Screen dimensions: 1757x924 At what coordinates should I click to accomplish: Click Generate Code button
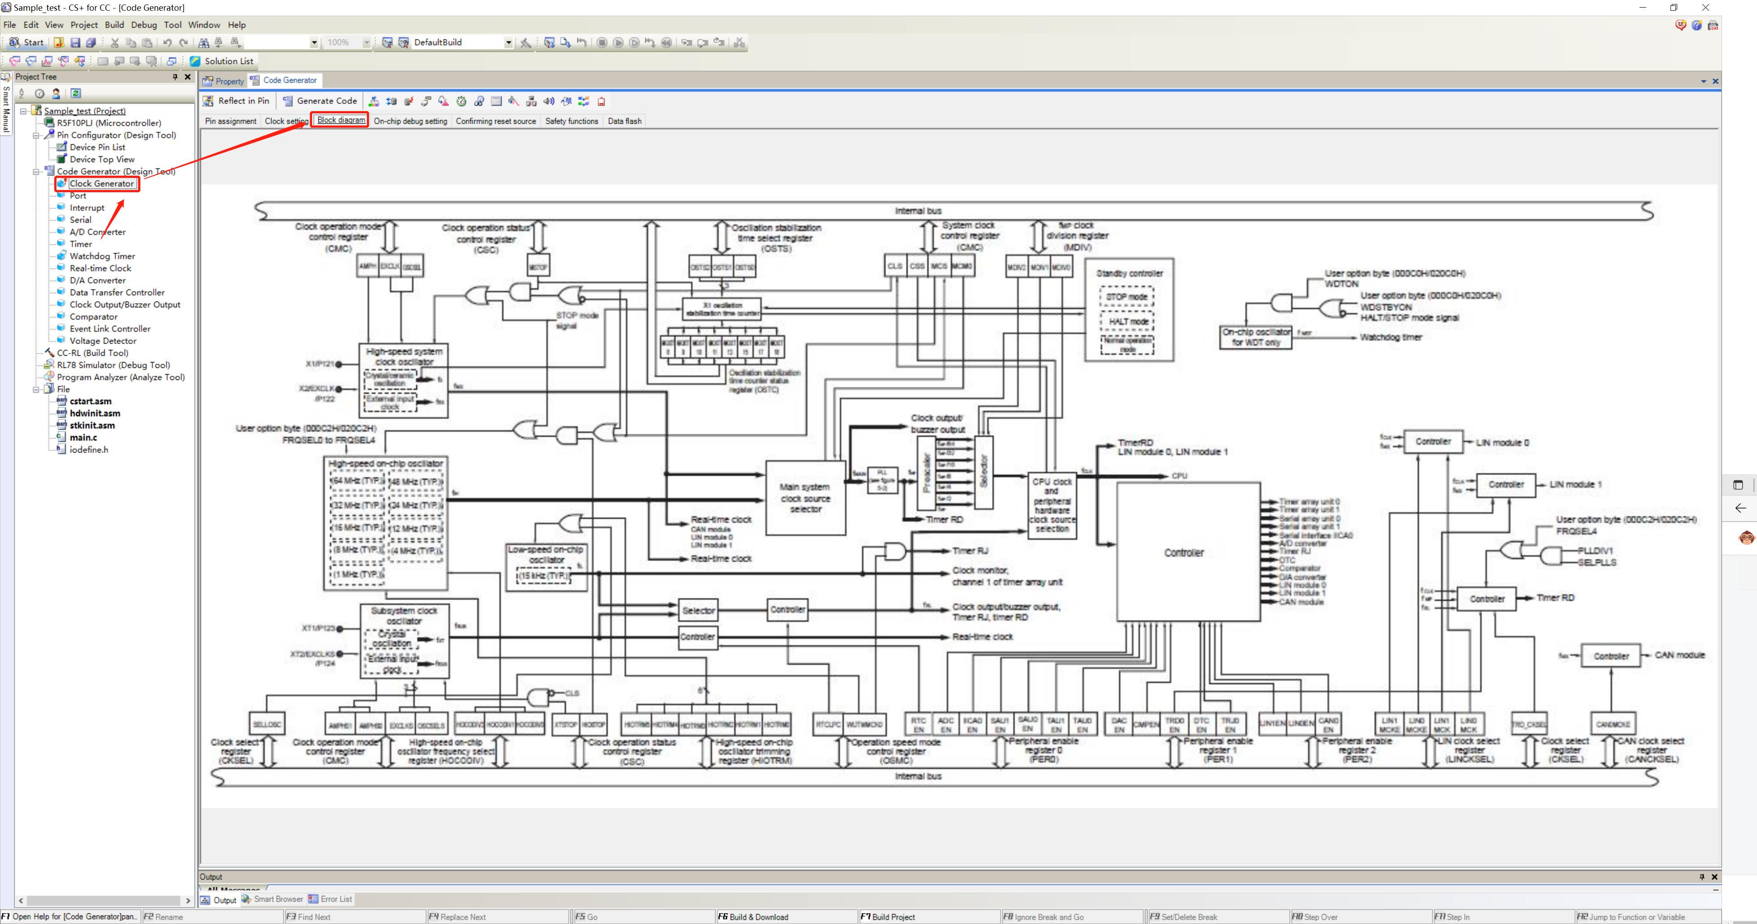pyautogui.click(x=320, y=101)
